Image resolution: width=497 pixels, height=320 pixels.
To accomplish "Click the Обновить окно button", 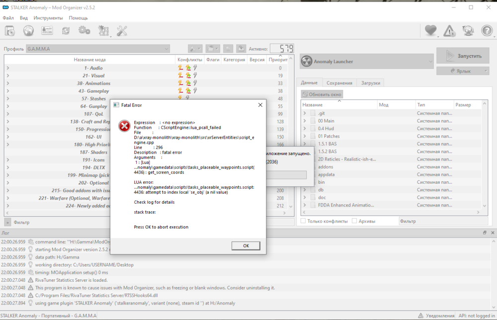I will [x=322, y=94].
